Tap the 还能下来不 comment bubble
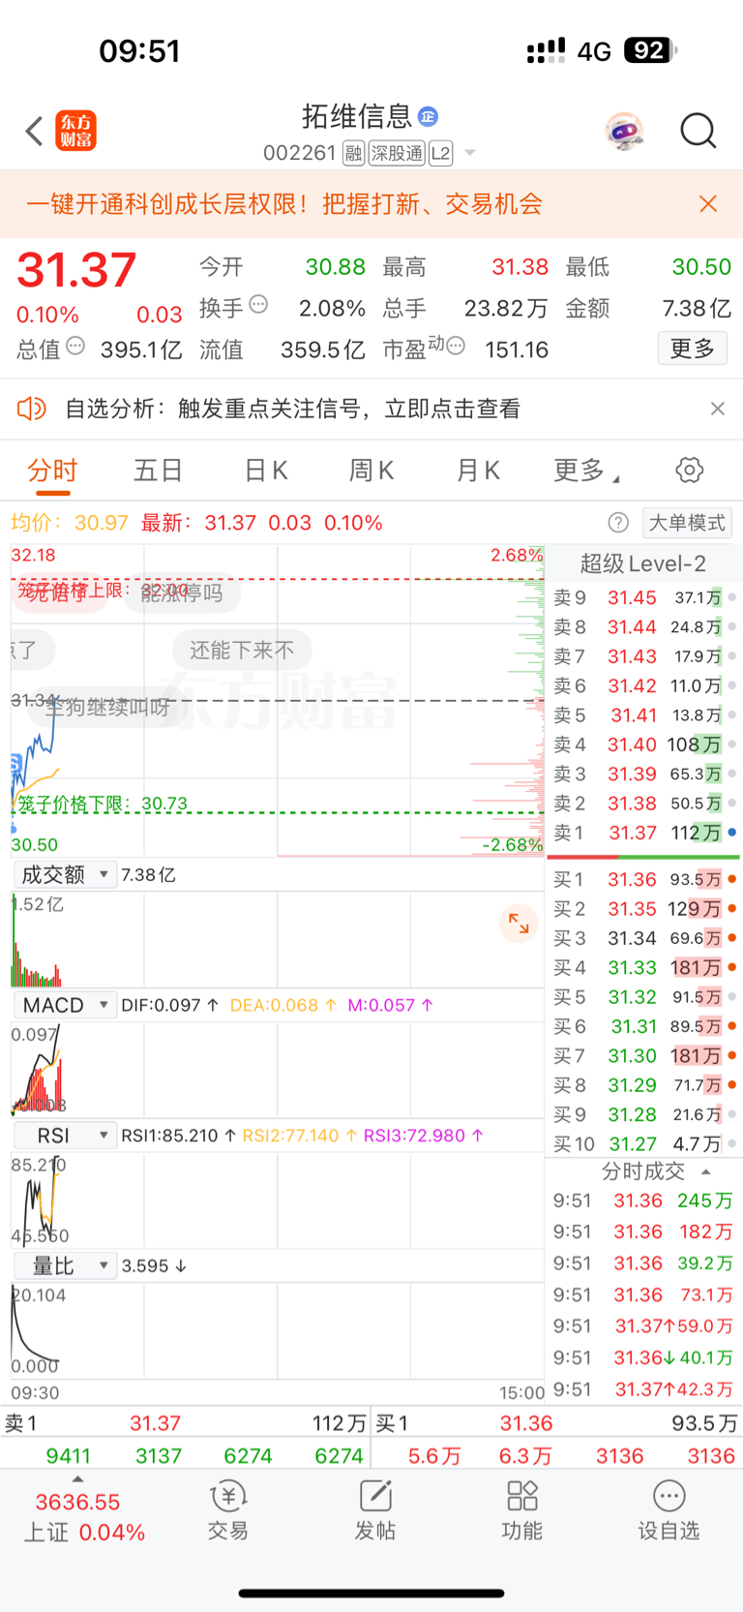Image resolution: width=743 pixels, height=1612 pixels. coord(242,650)
